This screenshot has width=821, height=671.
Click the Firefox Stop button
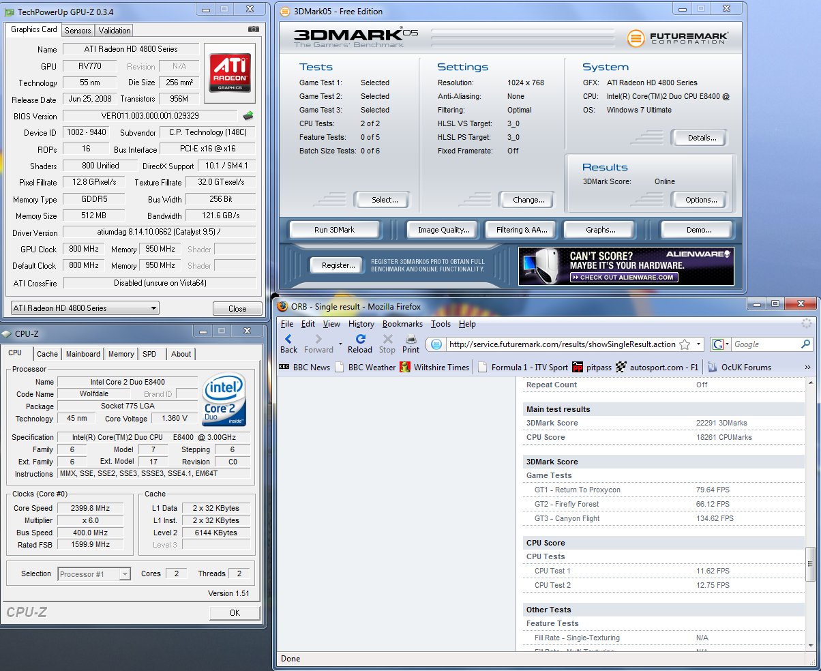pos(387,343)
